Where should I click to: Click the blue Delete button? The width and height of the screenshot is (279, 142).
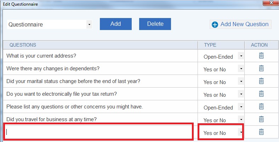click(155, 24)
